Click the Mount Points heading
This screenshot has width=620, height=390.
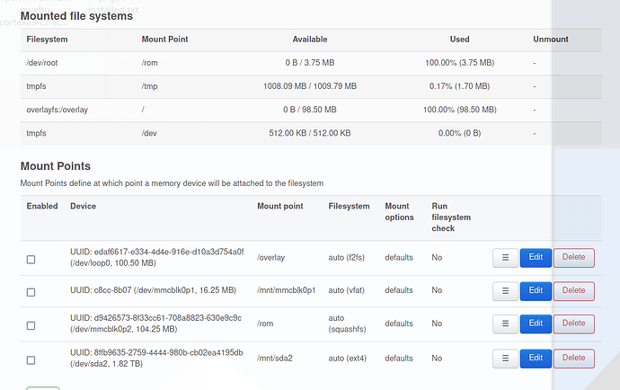click(56, 166)
